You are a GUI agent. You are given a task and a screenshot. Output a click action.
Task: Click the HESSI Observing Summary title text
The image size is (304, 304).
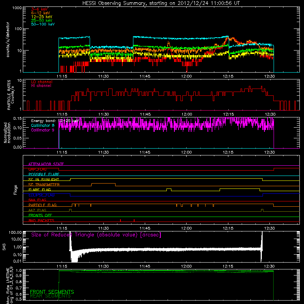click(x=161, y=3)
